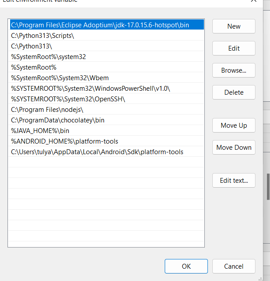Highlight the C:\Program Files\nodejs\ entry

point(47,110)
